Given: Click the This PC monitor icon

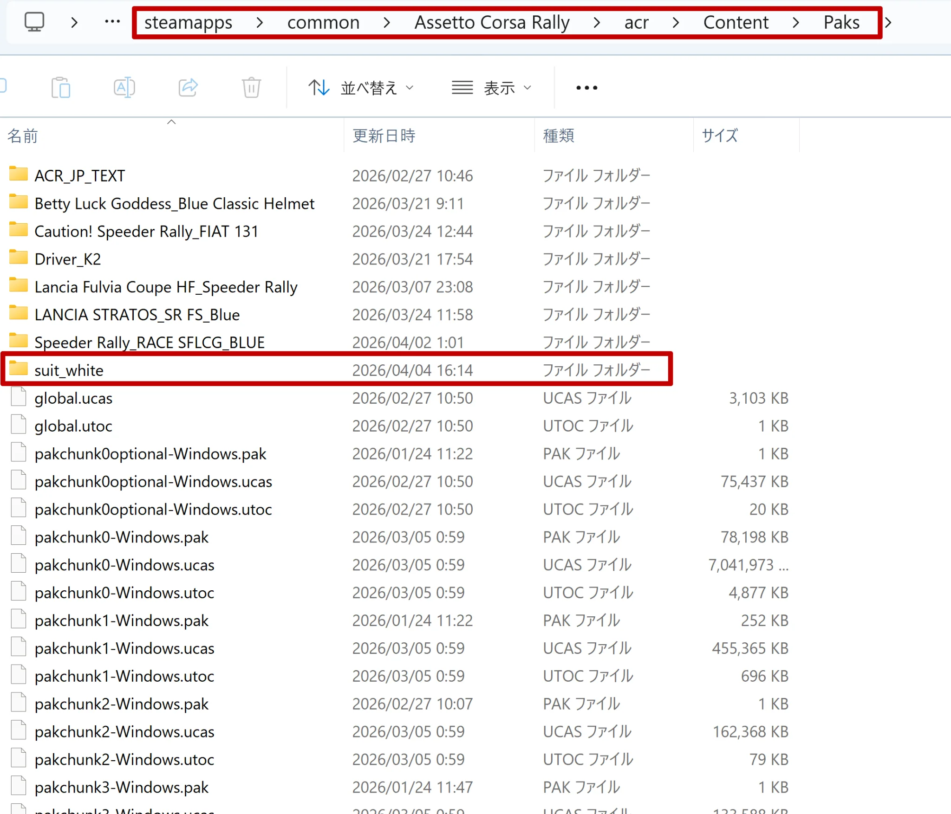Looking at the screenshot, I should point(34,22).
